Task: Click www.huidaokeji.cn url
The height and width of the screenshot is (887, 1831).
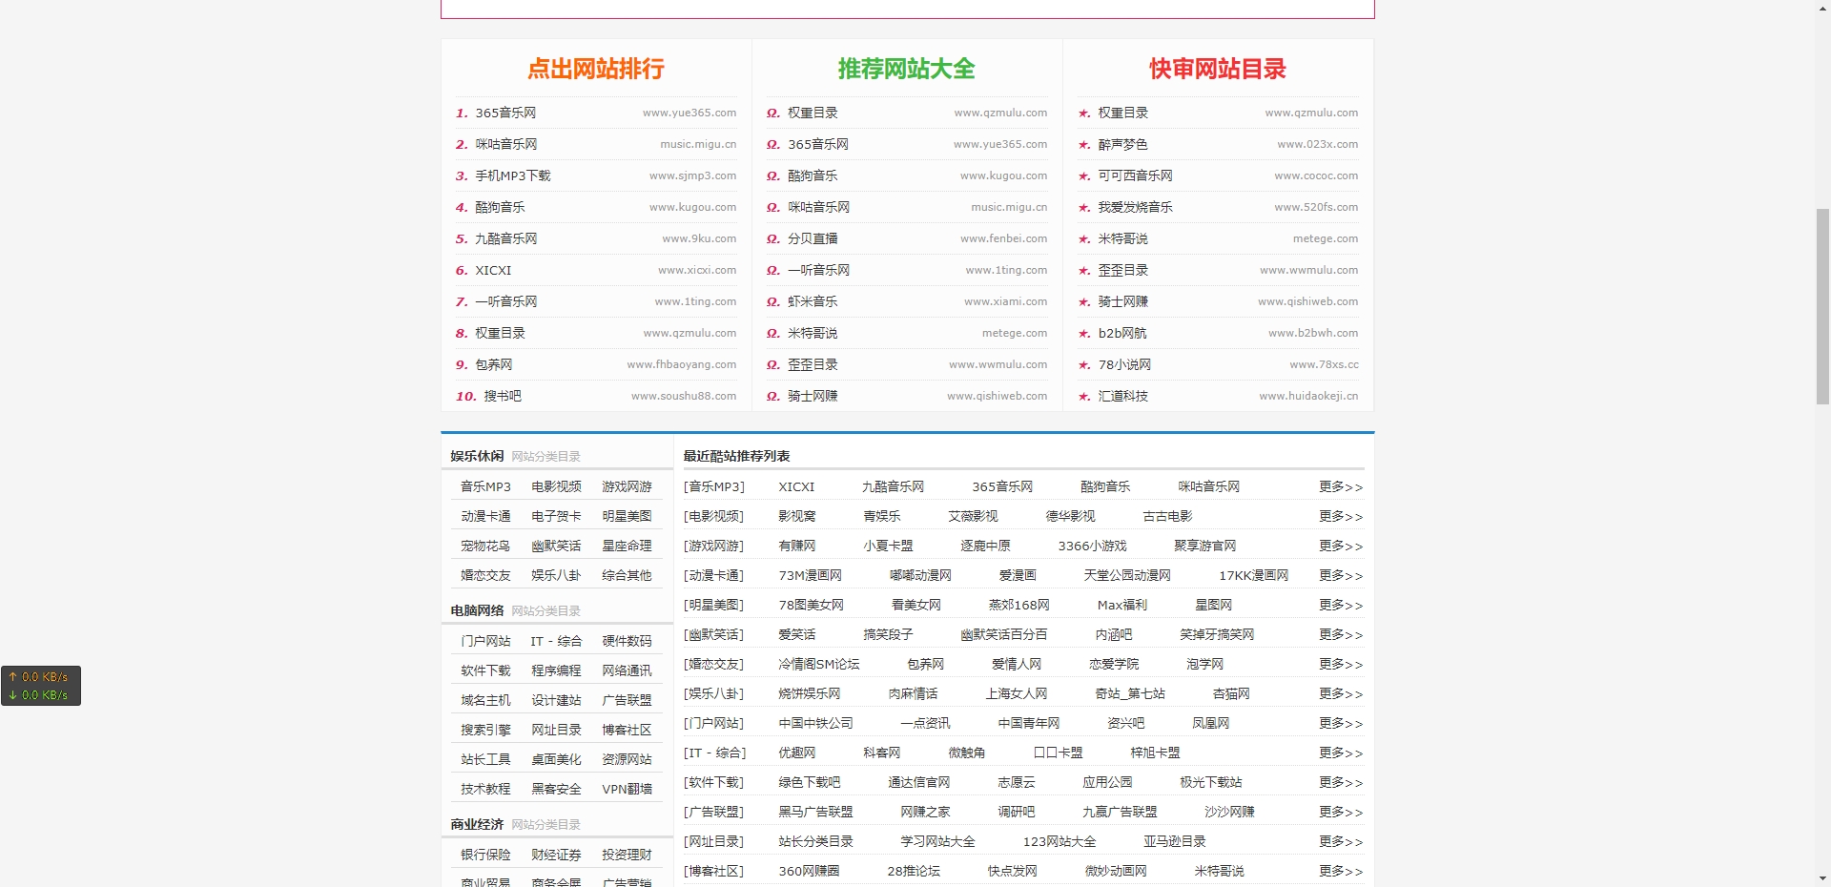Action: pyautogui.click(x=1308, y=396)
